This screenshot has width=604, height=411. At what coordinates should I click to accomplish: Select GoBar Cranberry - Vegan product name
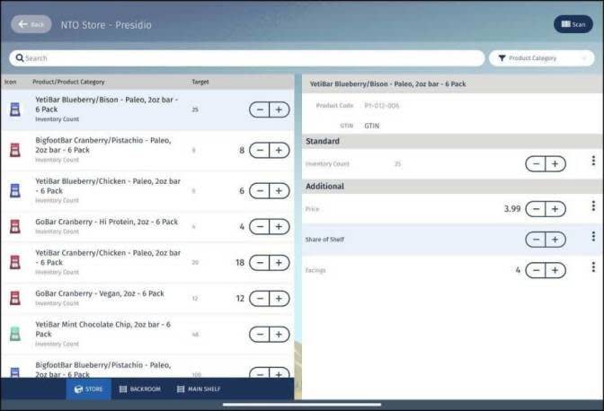(x=100, y=293)
